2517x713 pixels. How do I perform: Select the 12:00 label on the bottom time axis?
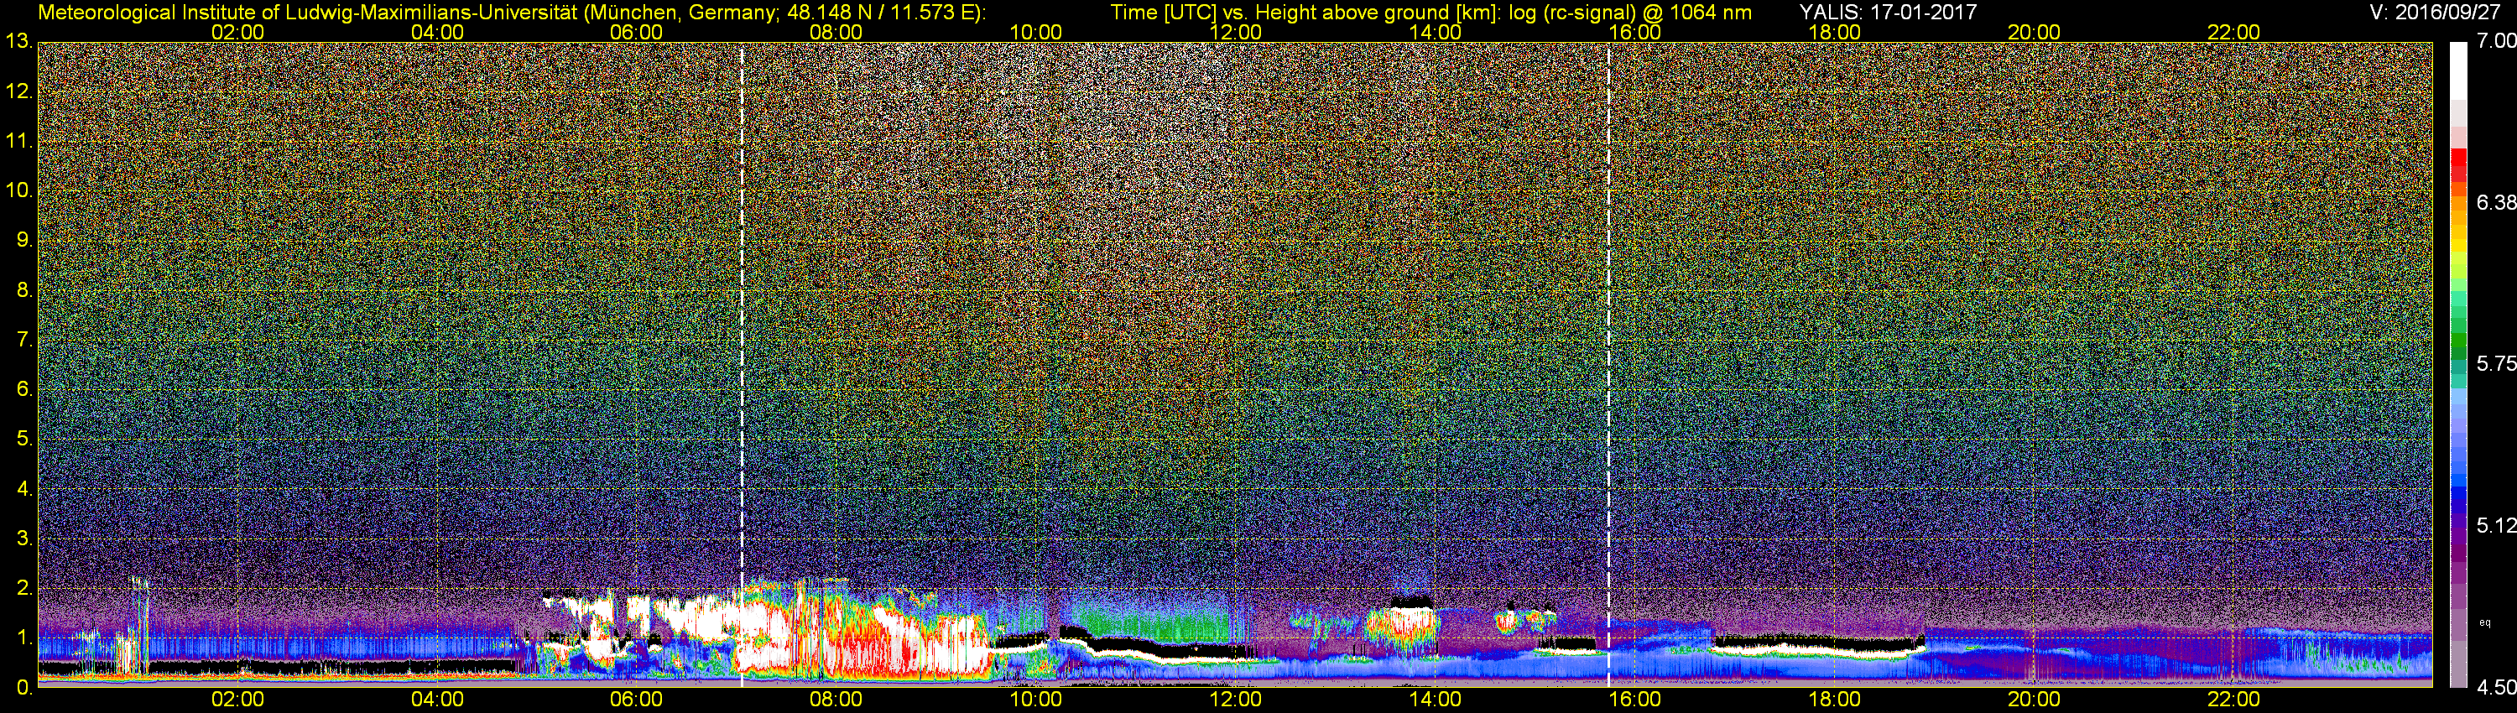pyautogui.click(x=1235, y=700)
